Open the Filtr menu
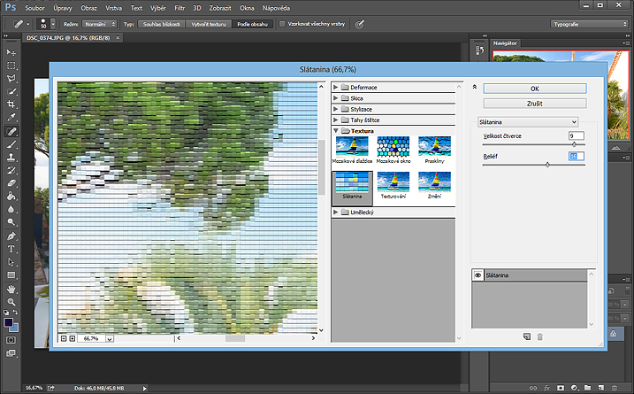The width and height of the screenshot is (634, 394). (180, 8)
